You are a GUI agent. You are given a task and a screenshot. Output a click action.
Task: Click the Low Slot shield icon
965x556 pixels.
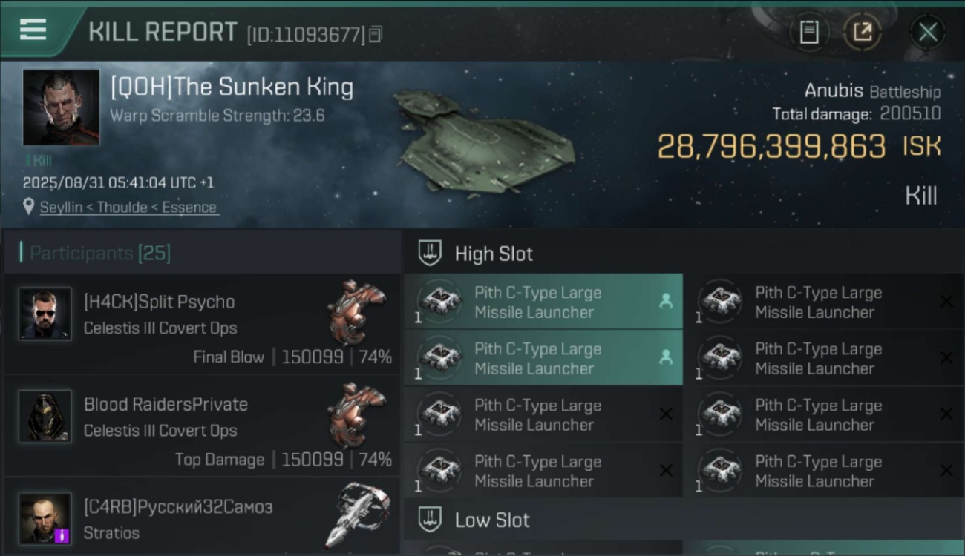pyautogui.click(x=430, y=520)
